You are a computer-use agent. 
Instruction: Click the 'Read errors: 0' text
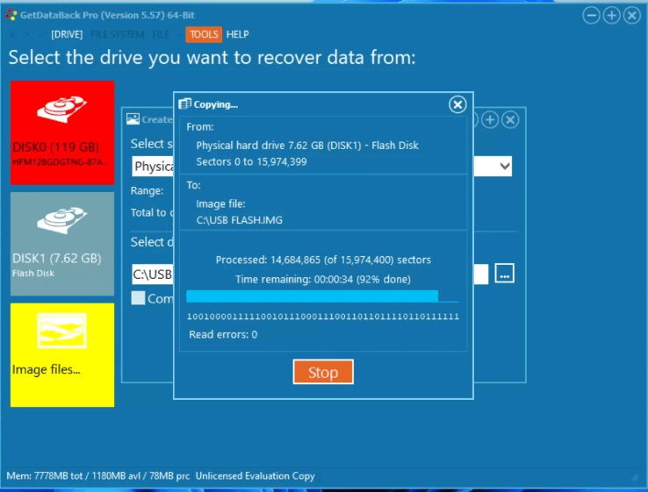tap(223, 334)
